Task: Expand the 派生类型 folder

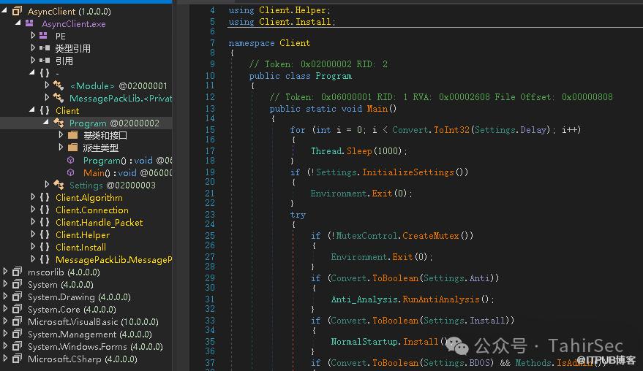Action: 61,148
